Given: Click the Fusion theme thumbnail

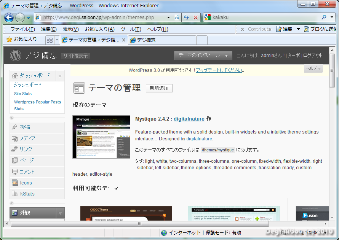Looking at the screenshot, I should 312,213.
